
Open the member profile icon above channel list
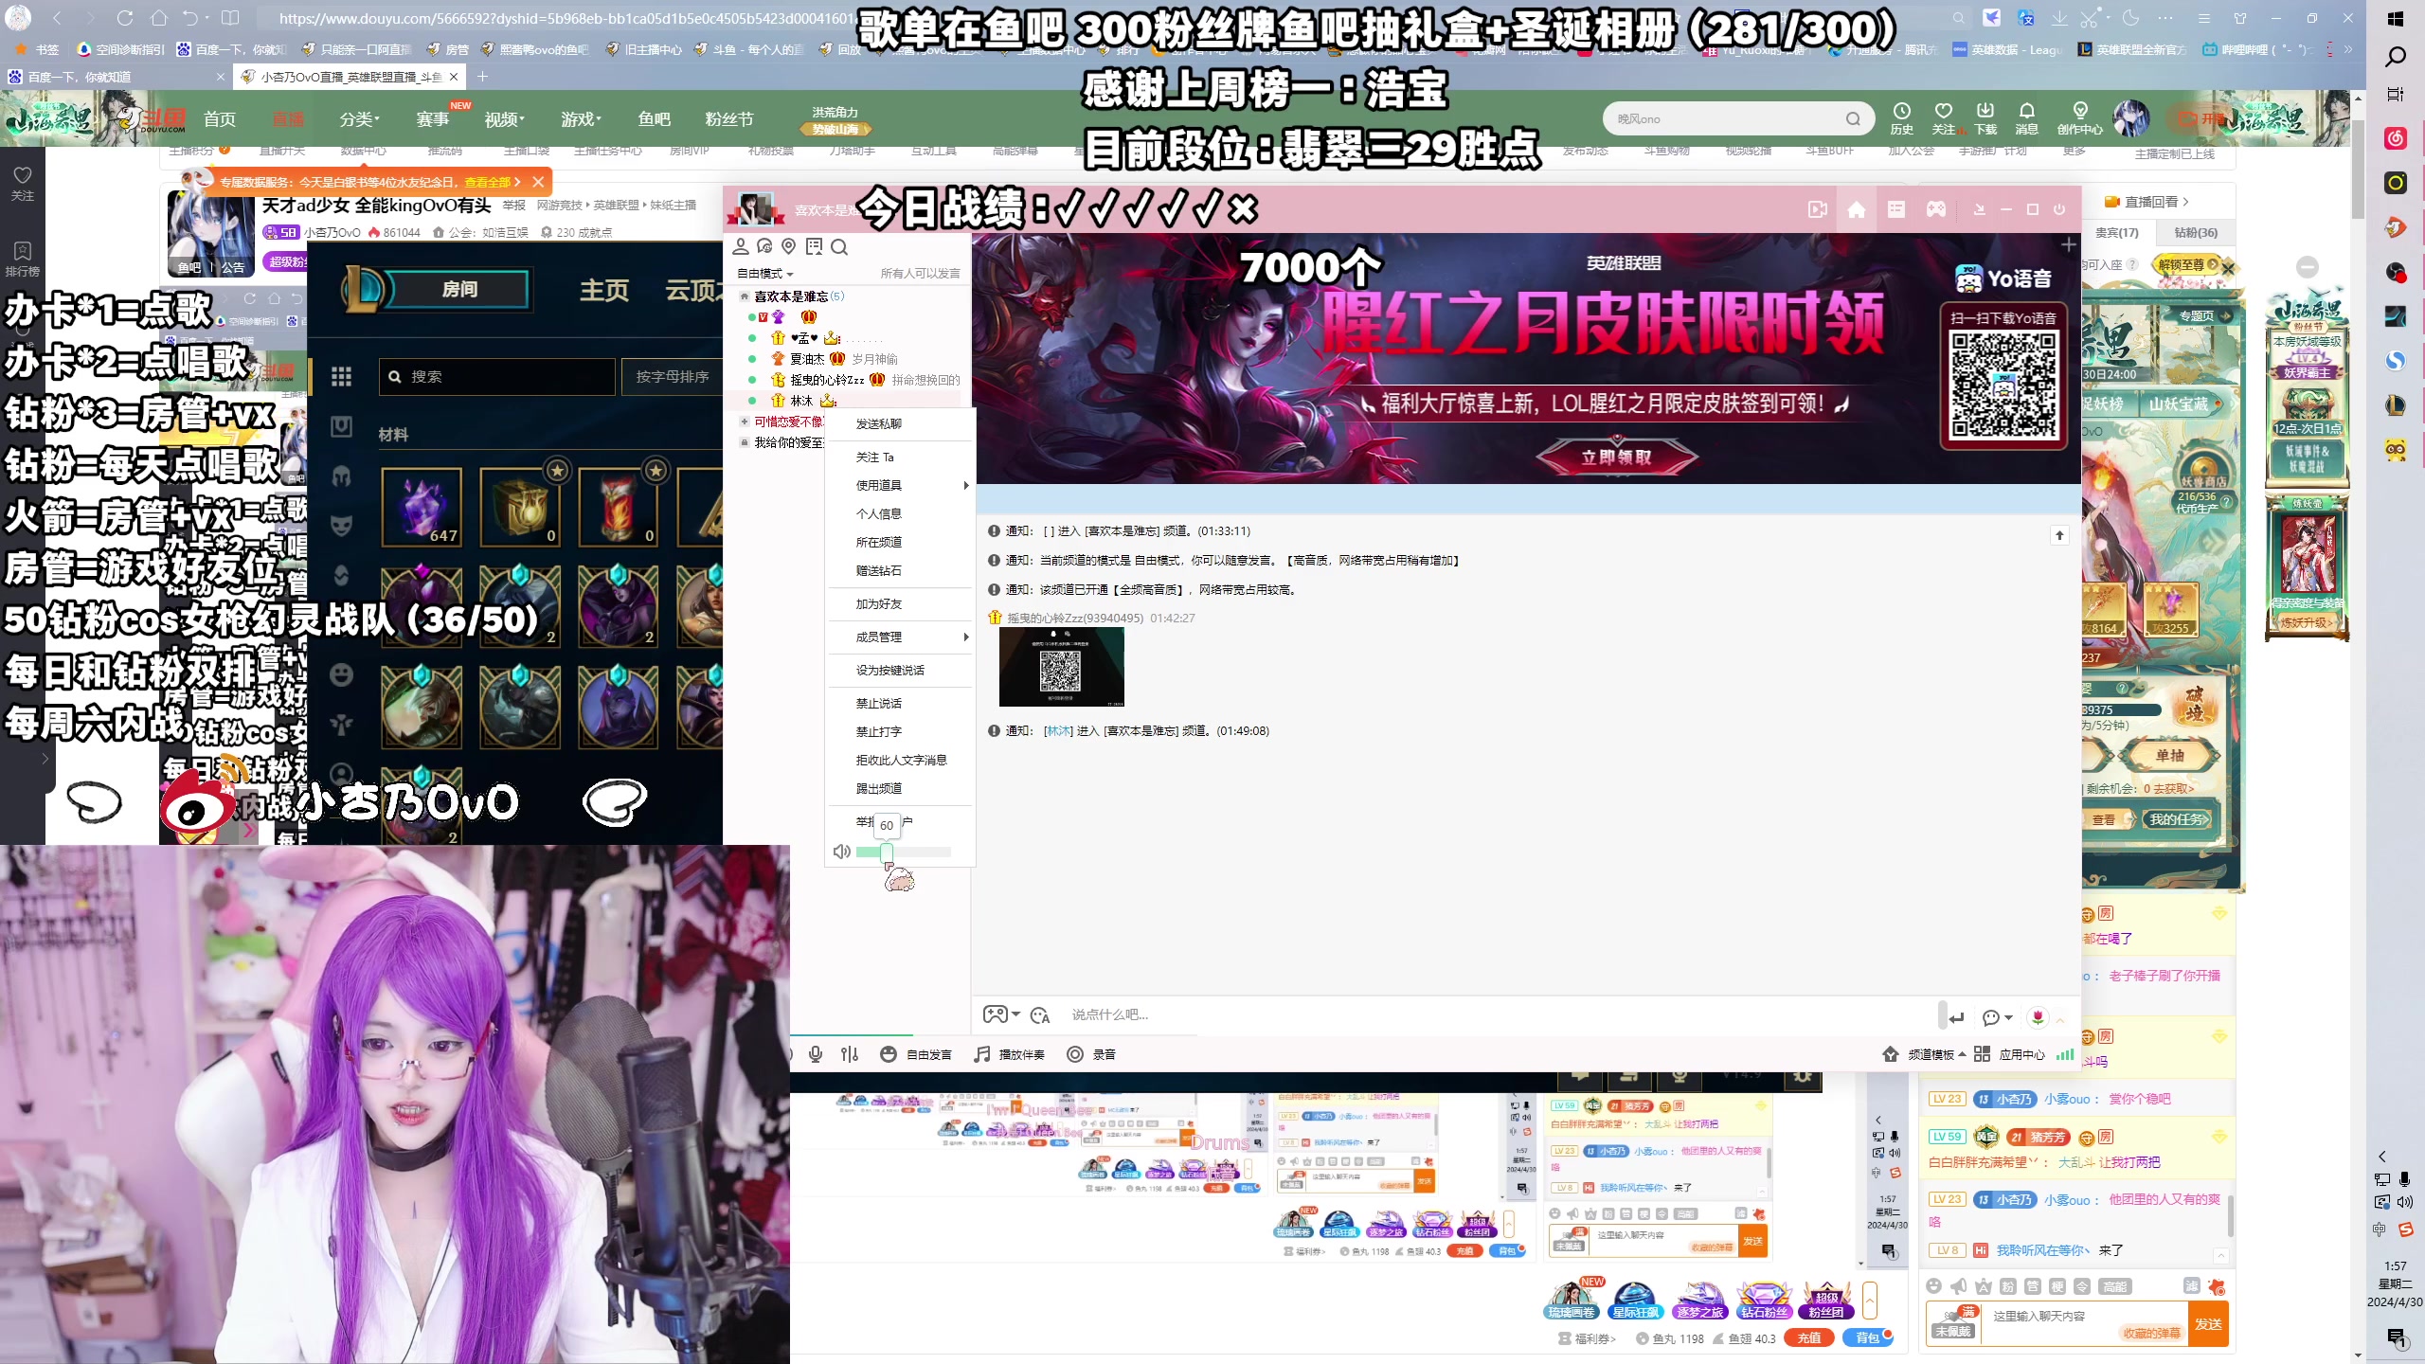click(x=741, y=247)
